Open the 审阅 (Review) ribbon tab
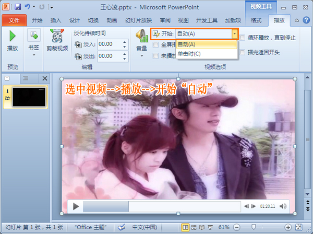This screenshot has height=234, width=313. click(x=165, y=20)
